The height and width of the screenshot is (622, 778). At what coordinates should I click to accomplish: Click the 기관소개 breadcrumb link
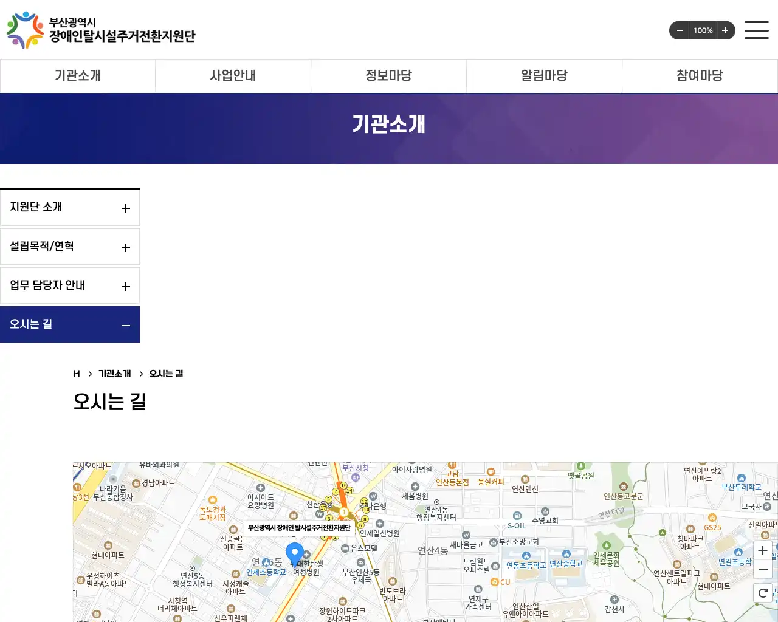(x=115, y=374)
